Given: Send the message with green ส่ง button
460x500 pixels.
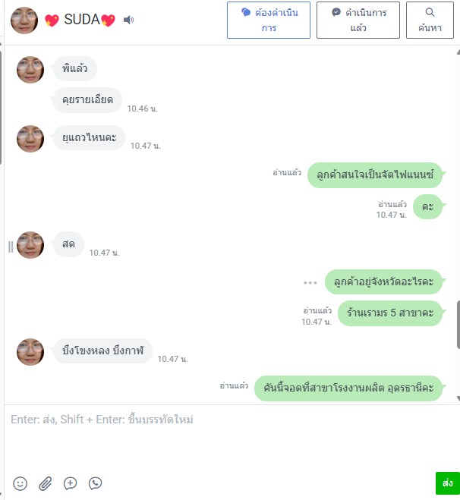Looking at the screenshot, I should (448, 483).
